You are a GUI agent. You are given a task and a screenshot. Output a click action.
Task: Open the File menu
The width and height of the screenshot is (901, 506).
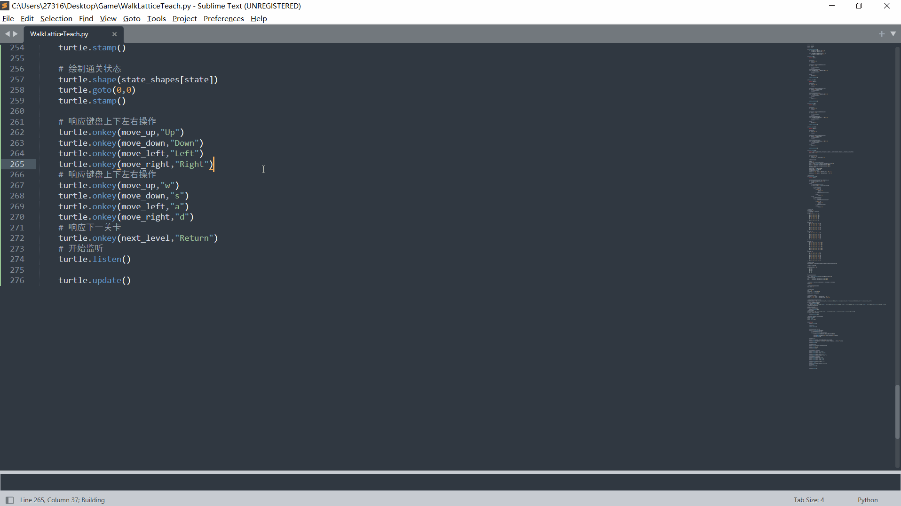coord(8,18)
